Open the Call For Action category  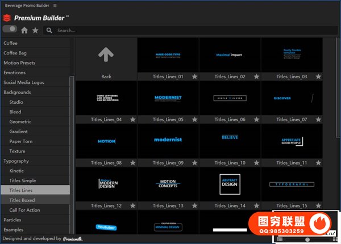(24, 210)
